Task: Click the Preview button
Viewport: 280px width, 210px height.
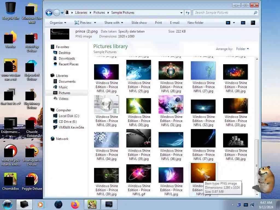Action: pyautogui.click(x=83, y=23)
